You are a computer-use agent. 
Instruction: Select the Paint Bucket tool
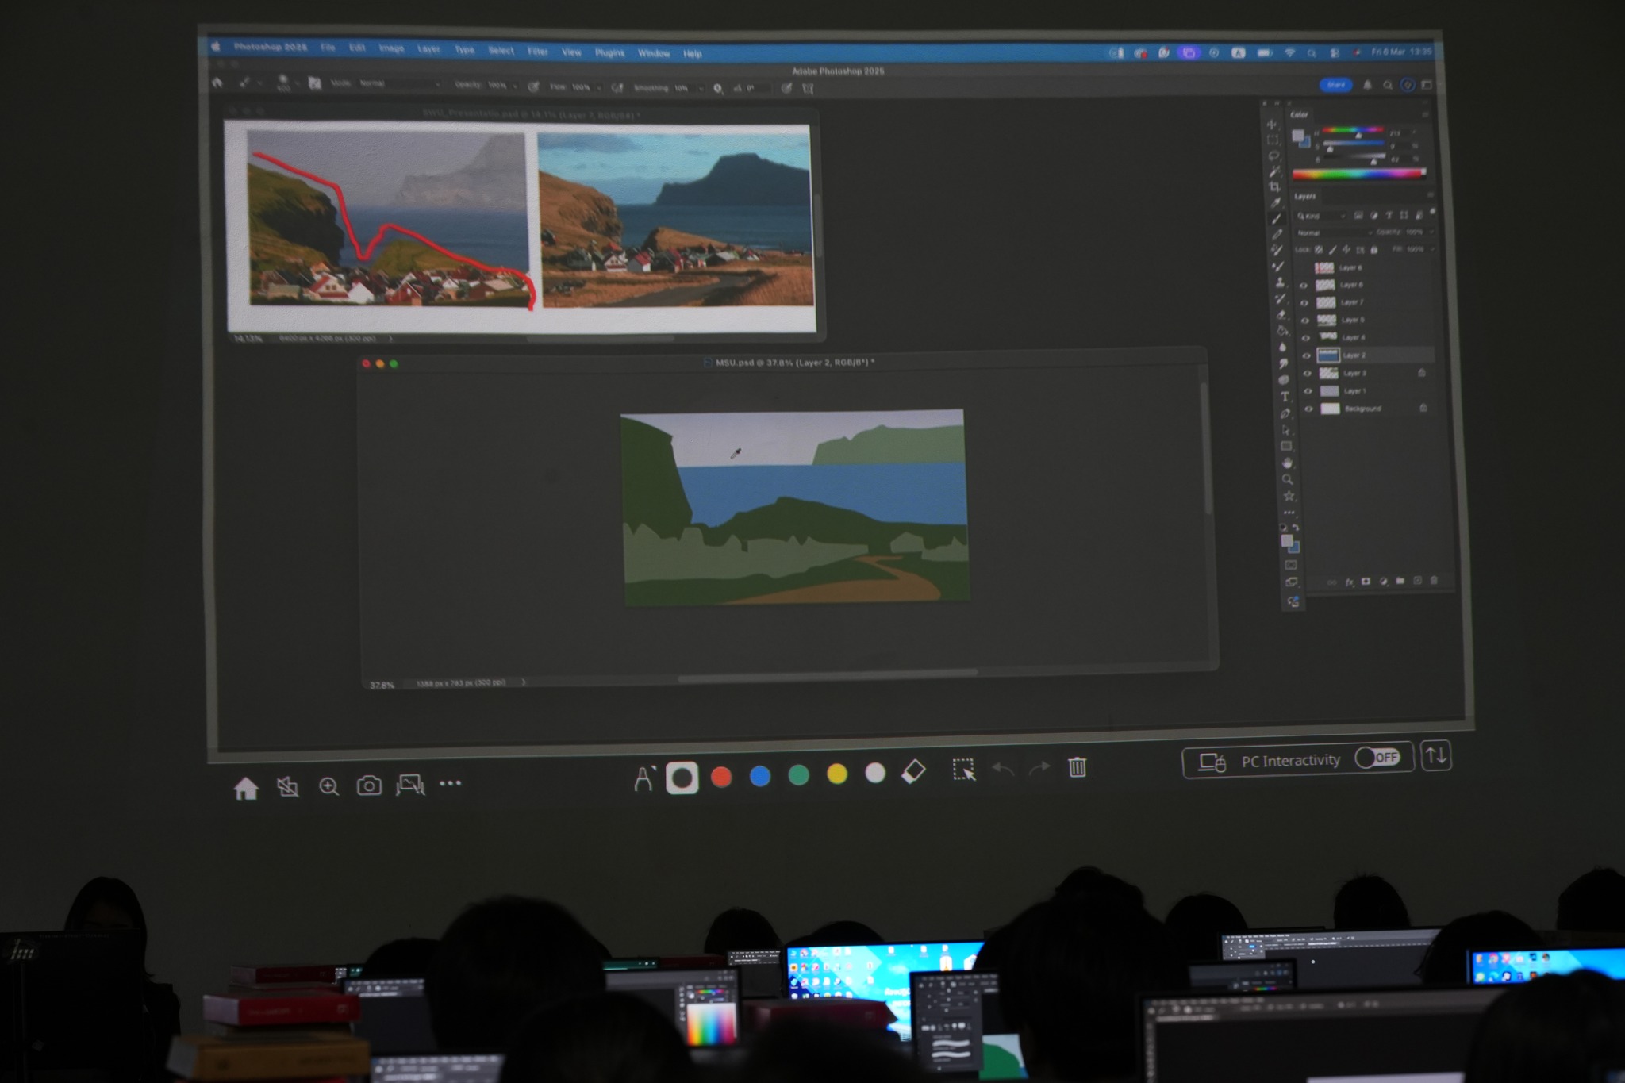point(1281,330)
